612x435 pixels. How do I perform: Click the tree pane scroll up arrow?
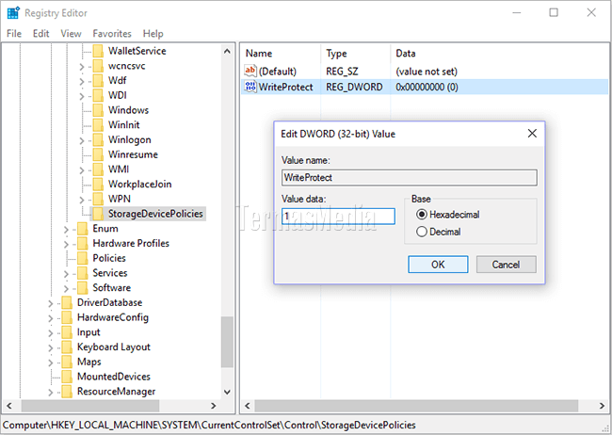click(227, 51)
